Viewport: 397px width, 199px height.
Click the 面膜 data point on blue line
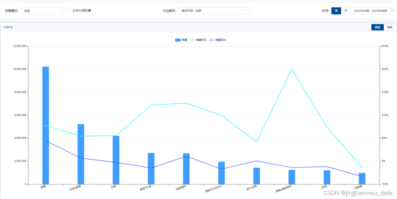click(46, 141)
